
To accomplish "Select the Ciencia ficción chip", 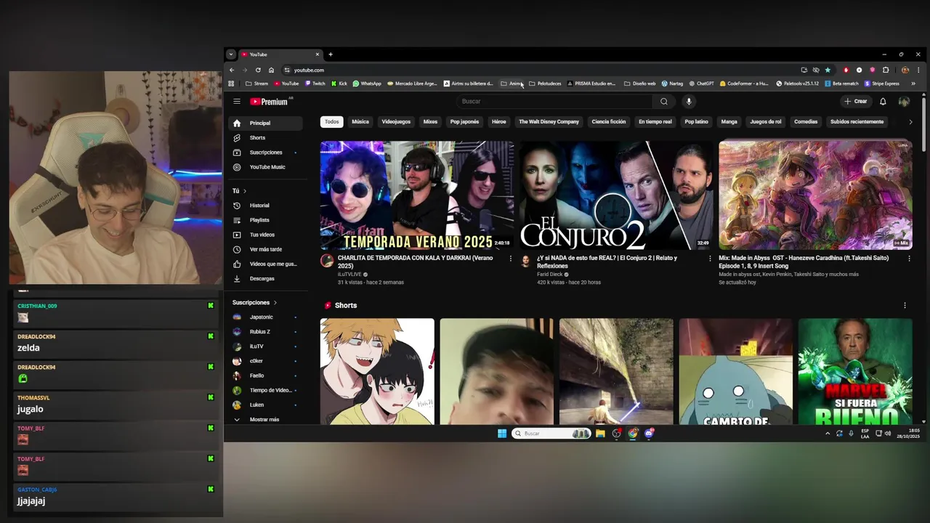I will (x=608, y=122).
